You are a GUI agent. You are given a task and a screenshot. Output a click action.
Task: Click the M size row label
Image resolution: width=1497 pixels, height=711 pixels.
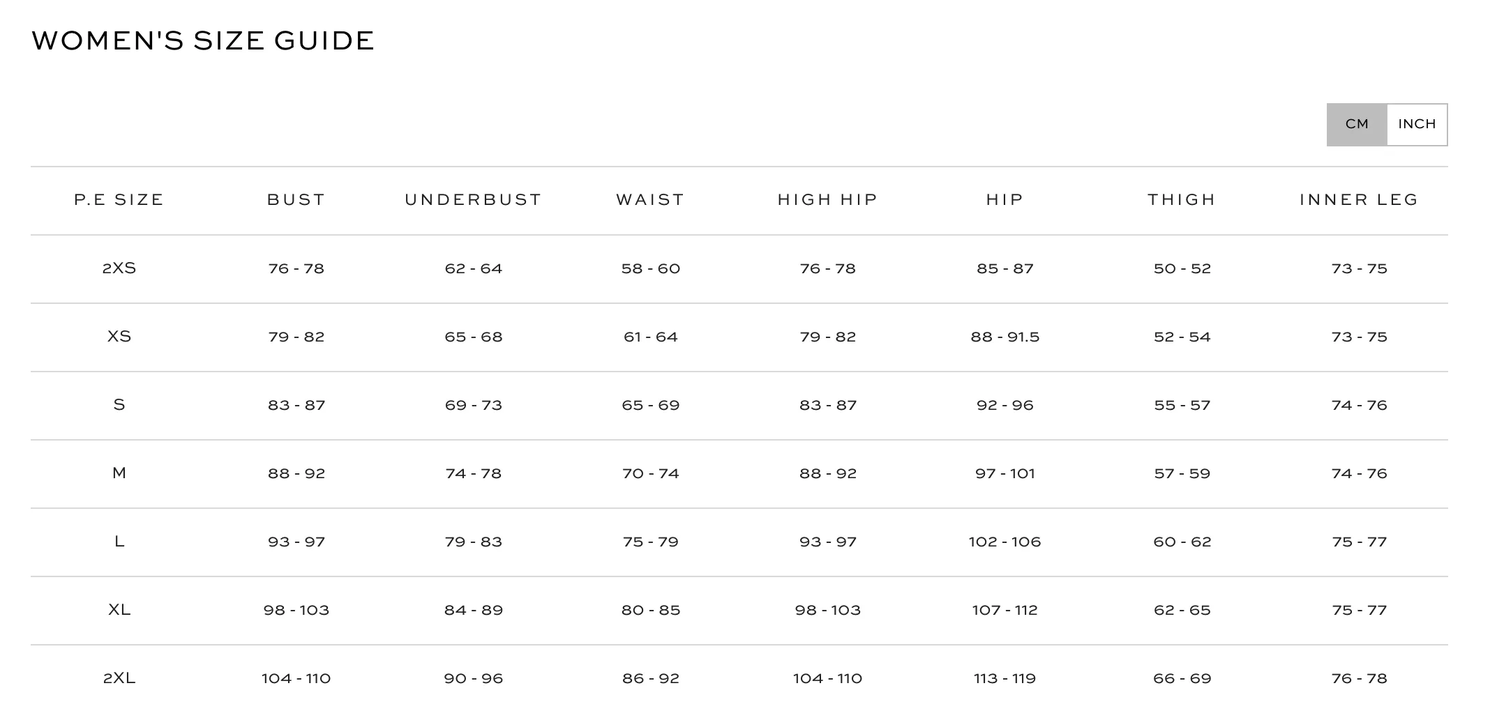click(x=119, y=473)
